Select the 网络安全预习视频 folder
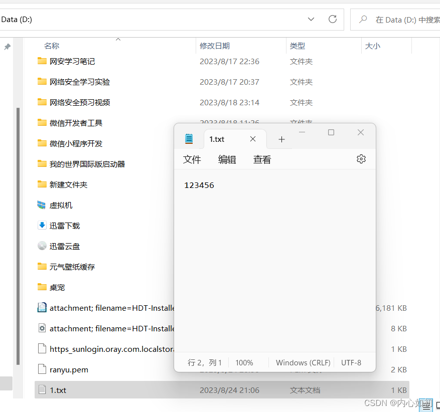The image size is (440, 412). (x=80, y=102)
